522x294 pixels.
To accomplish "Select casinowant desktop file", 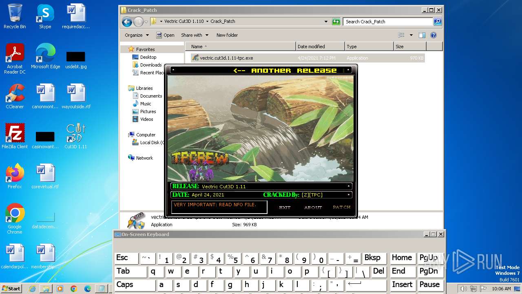I will coord(45,140).
